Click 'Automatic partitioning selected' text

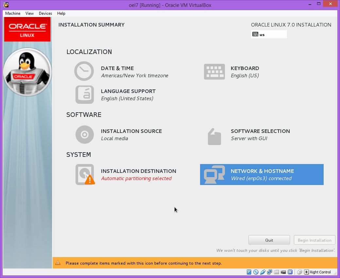(136, 178)
